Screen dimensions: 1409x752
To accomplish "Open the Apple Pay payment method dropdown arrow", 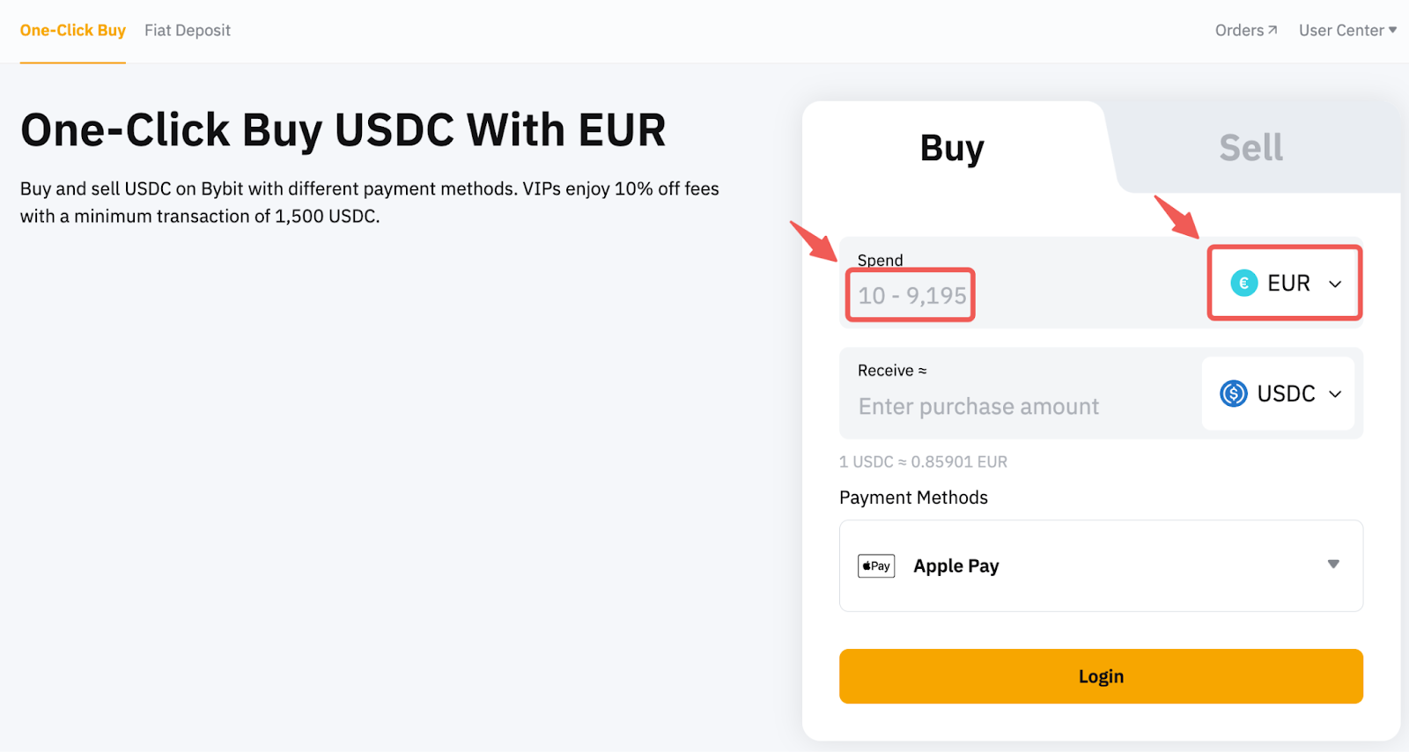I will [x=1333, y=564].
